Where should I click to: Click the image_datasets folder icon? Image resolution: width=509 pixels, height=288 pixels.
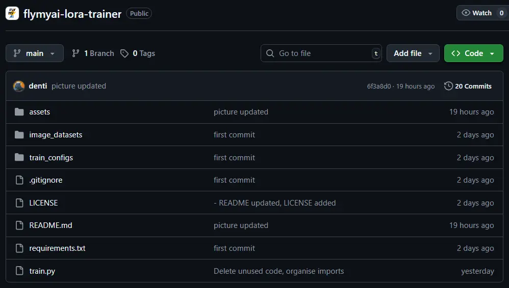19,135
